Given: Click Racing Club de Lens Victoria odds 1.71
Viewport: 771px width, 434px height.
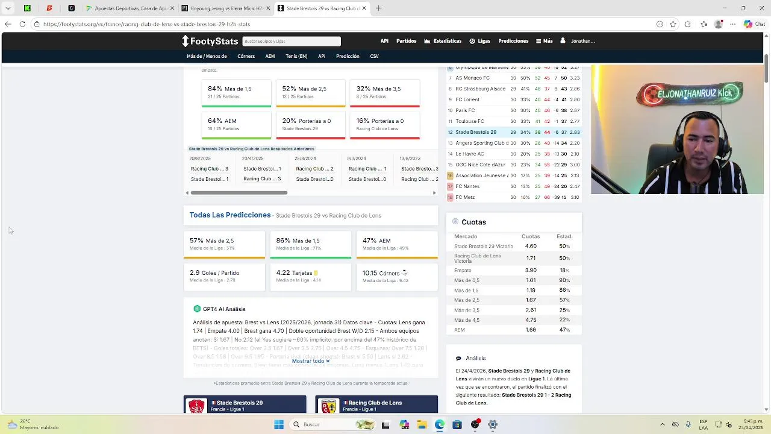Looking at the screenshot, I should point(530,258).
